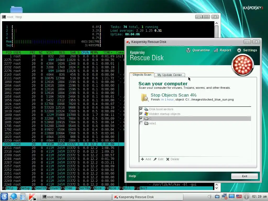Check the sda1 checkbox
Screen dimensions: 268x201
click(141, 123)
